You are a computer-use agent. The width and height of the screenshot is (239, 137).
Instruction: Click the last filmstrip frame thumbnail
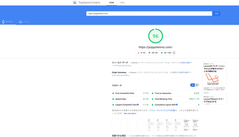tap(196, 125)
